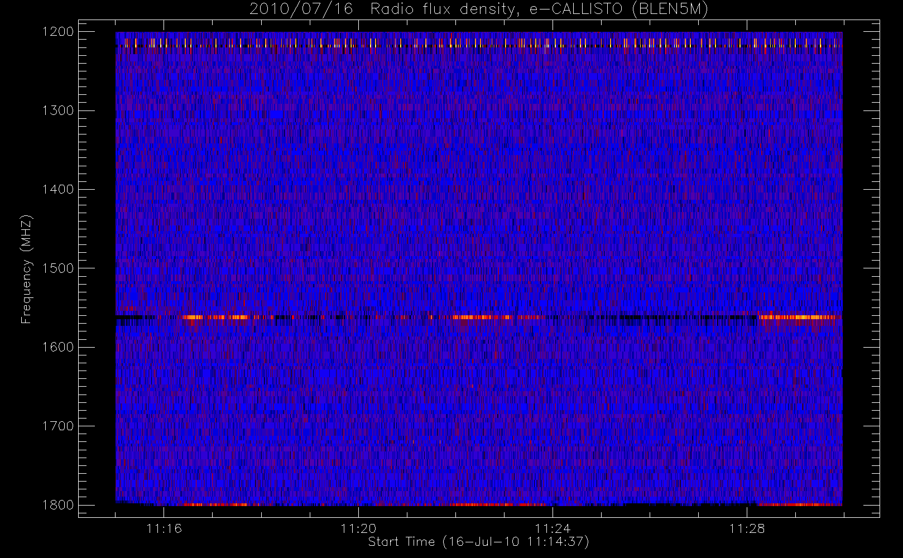
Task: Select the 1500 frequency tick label
Action: point(58,268)
